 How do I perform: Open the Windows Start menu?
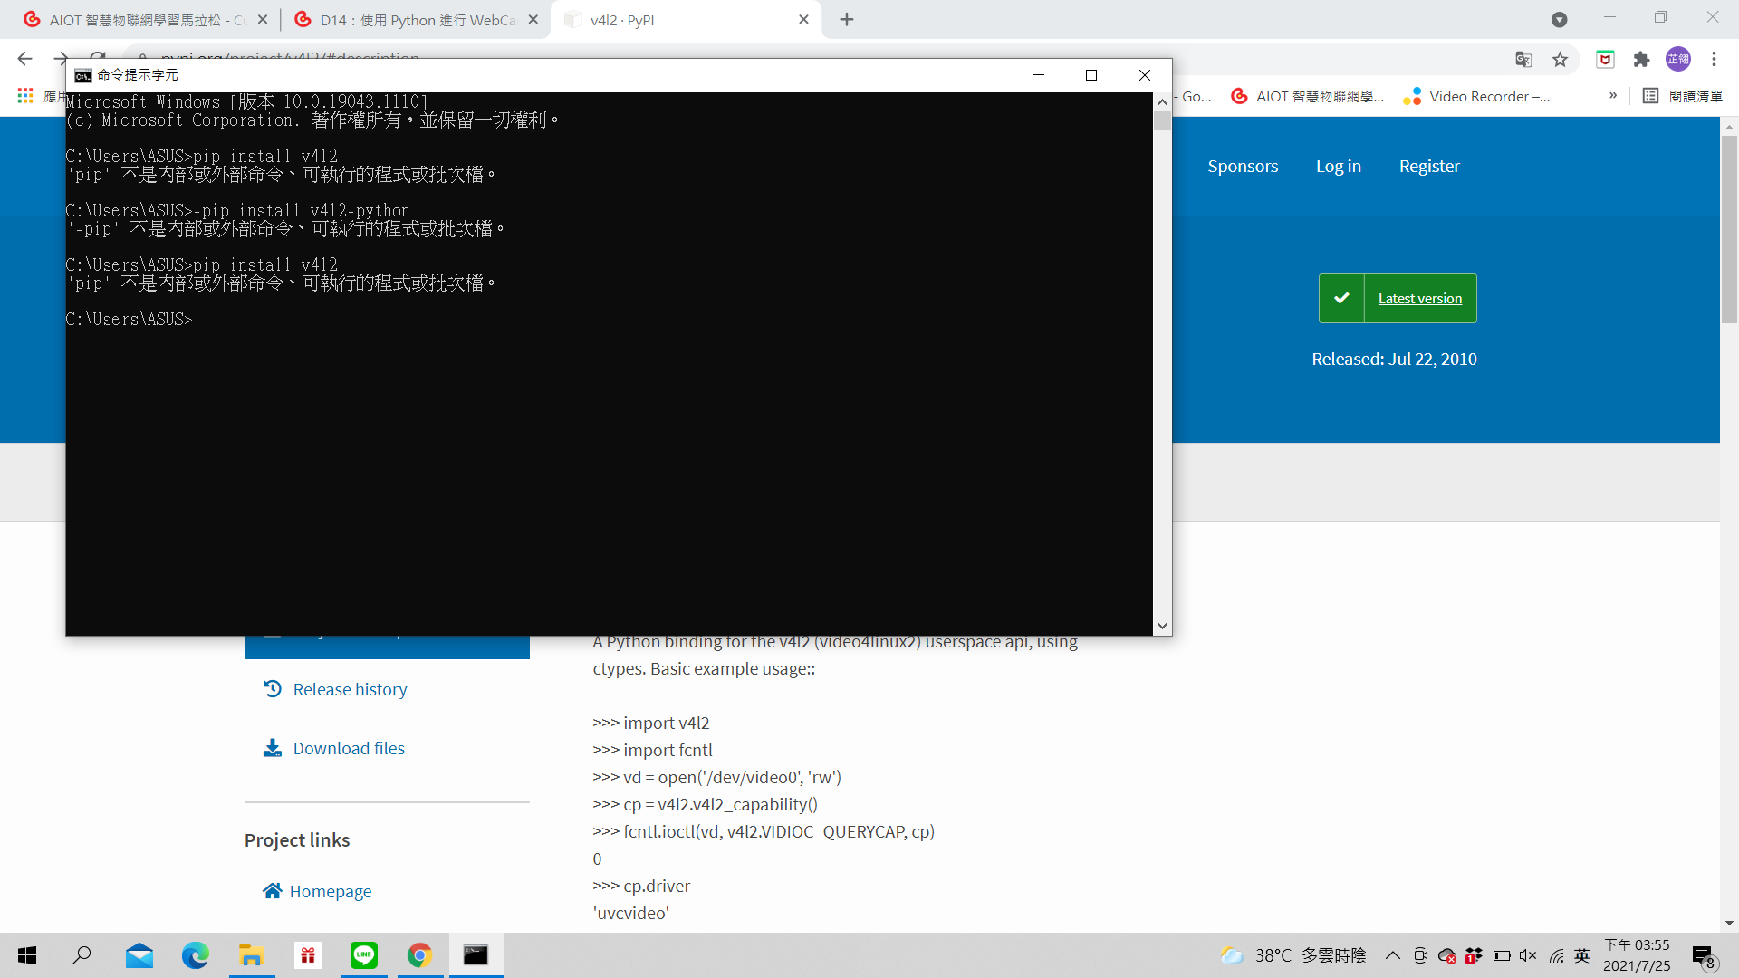click(27, 955)
